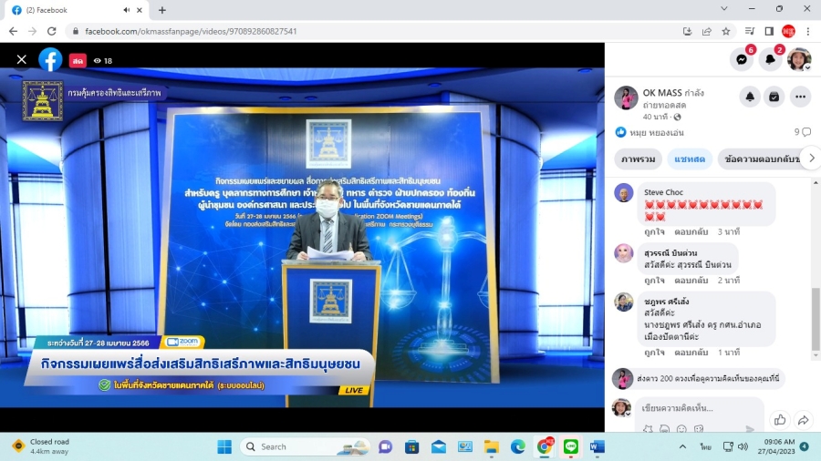Reload the Facebook page
The height and width of the screenshot is (461, 821).
(x=51, y=31)
